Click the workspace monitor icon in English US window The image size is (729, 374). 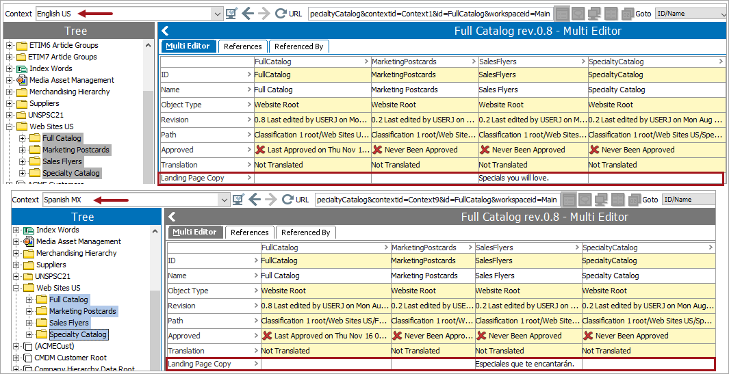[x=232, y=14]
